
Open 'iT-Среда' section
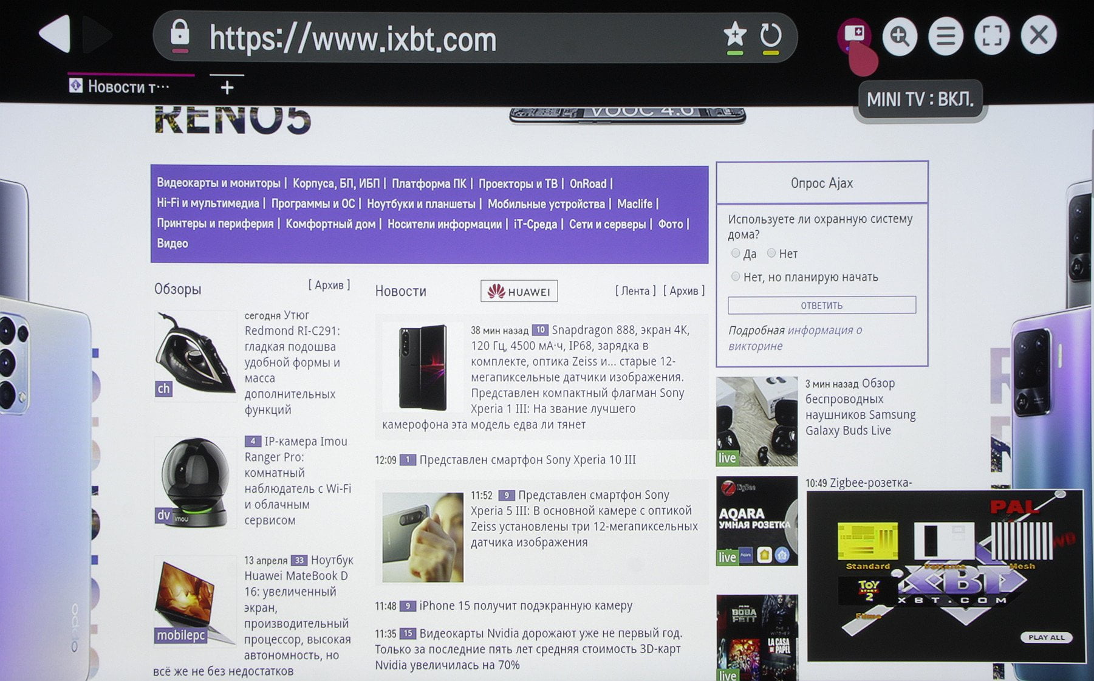coord(535,224)
